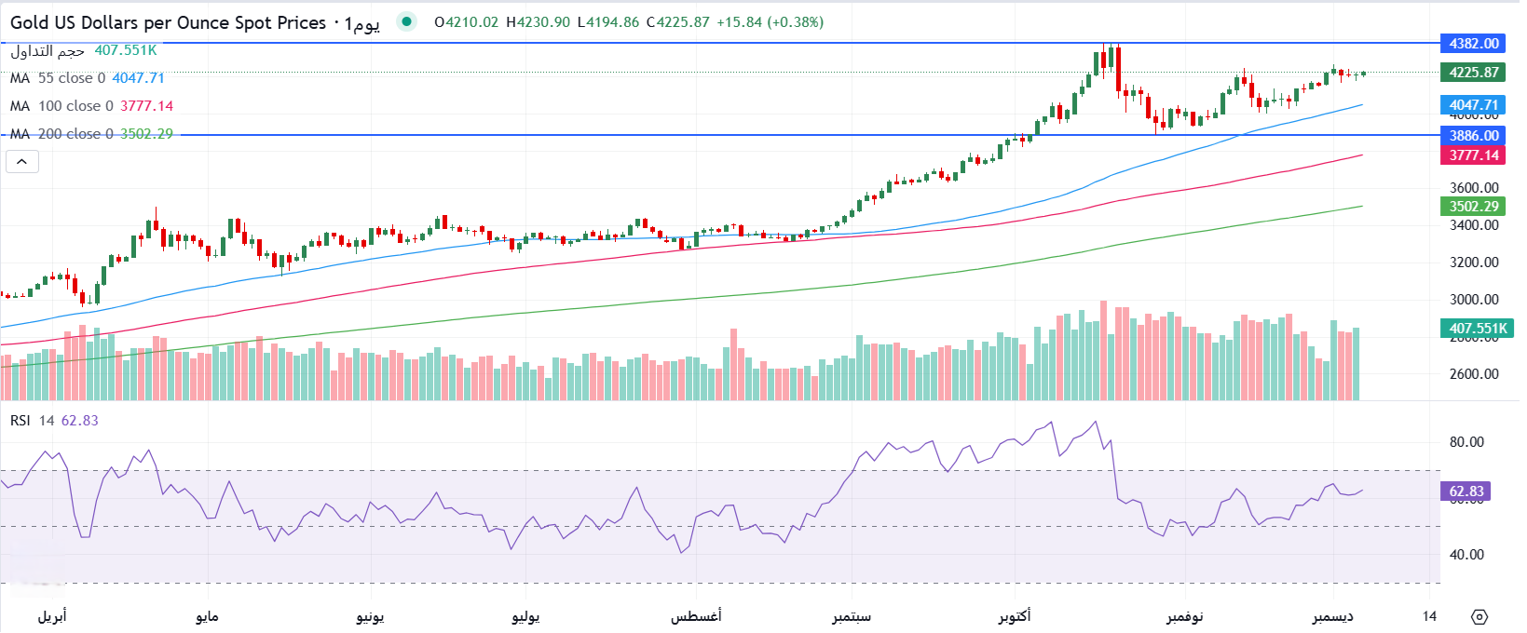
Task: Click the 407.551K volume axis label
Action: (x=1477, y=329)
